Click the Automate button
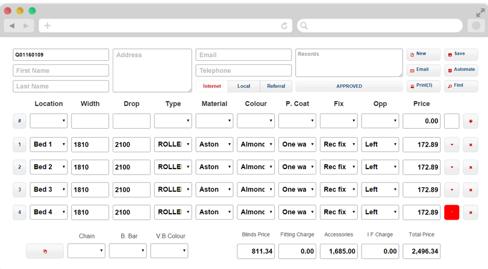The width and height of the screenshot is (488, 269). tap(461, 70)
